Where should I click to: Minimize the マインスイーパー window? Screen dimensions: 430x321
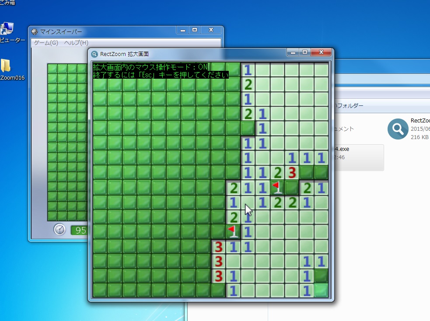tap(183, 30)
